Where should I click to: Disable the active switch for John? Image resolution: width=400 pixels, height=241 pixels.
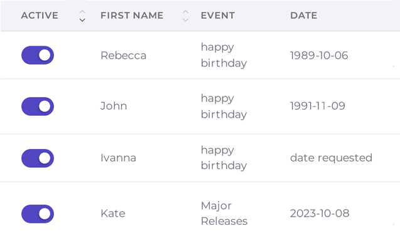click(38, 106)
